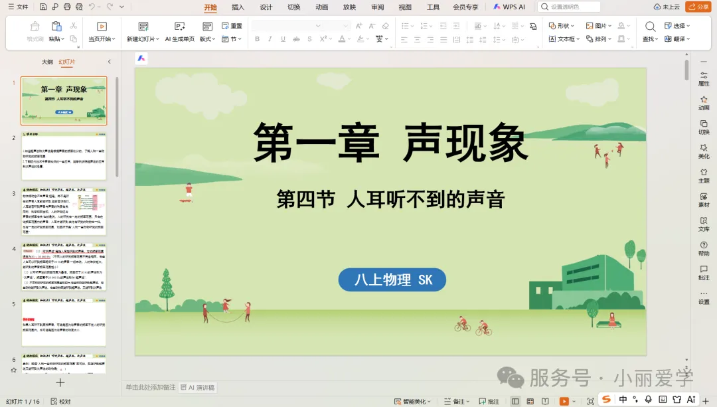Switch to slide sorter view icon
This screenshot has height=407, width=717.
[530, 402]
